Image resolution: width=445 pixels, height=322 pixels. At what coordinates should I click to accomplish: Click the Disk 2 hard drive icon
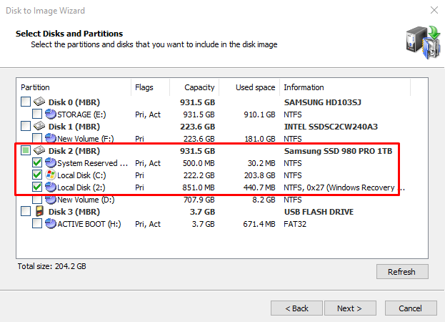(x=39, y=151)
